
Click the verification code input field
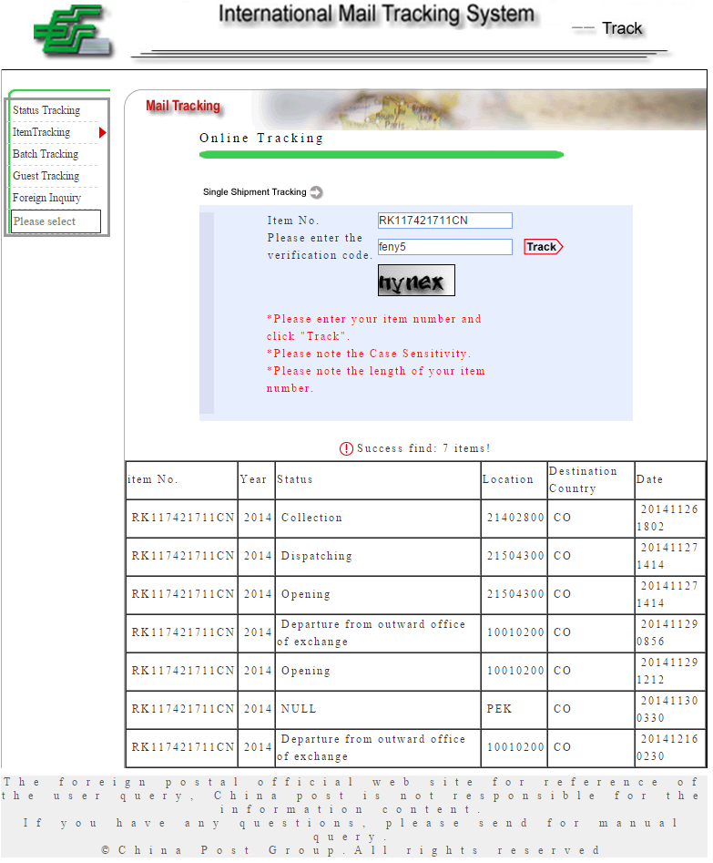444,247
